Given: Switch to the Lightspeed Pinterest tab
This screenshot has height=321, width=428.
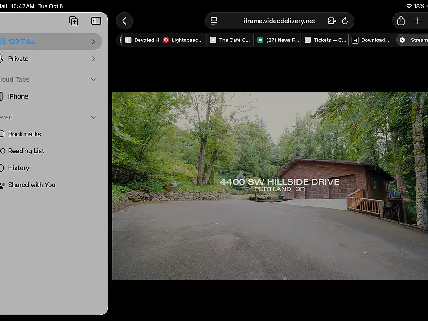Looking at the screenshot, I should coord(183,40).
